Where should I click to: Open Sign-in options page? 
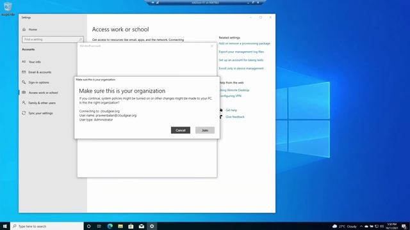[38, 82]
